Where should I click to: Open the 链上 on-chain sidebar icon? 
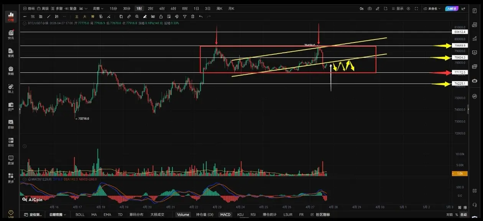click(x=11, y=88)
